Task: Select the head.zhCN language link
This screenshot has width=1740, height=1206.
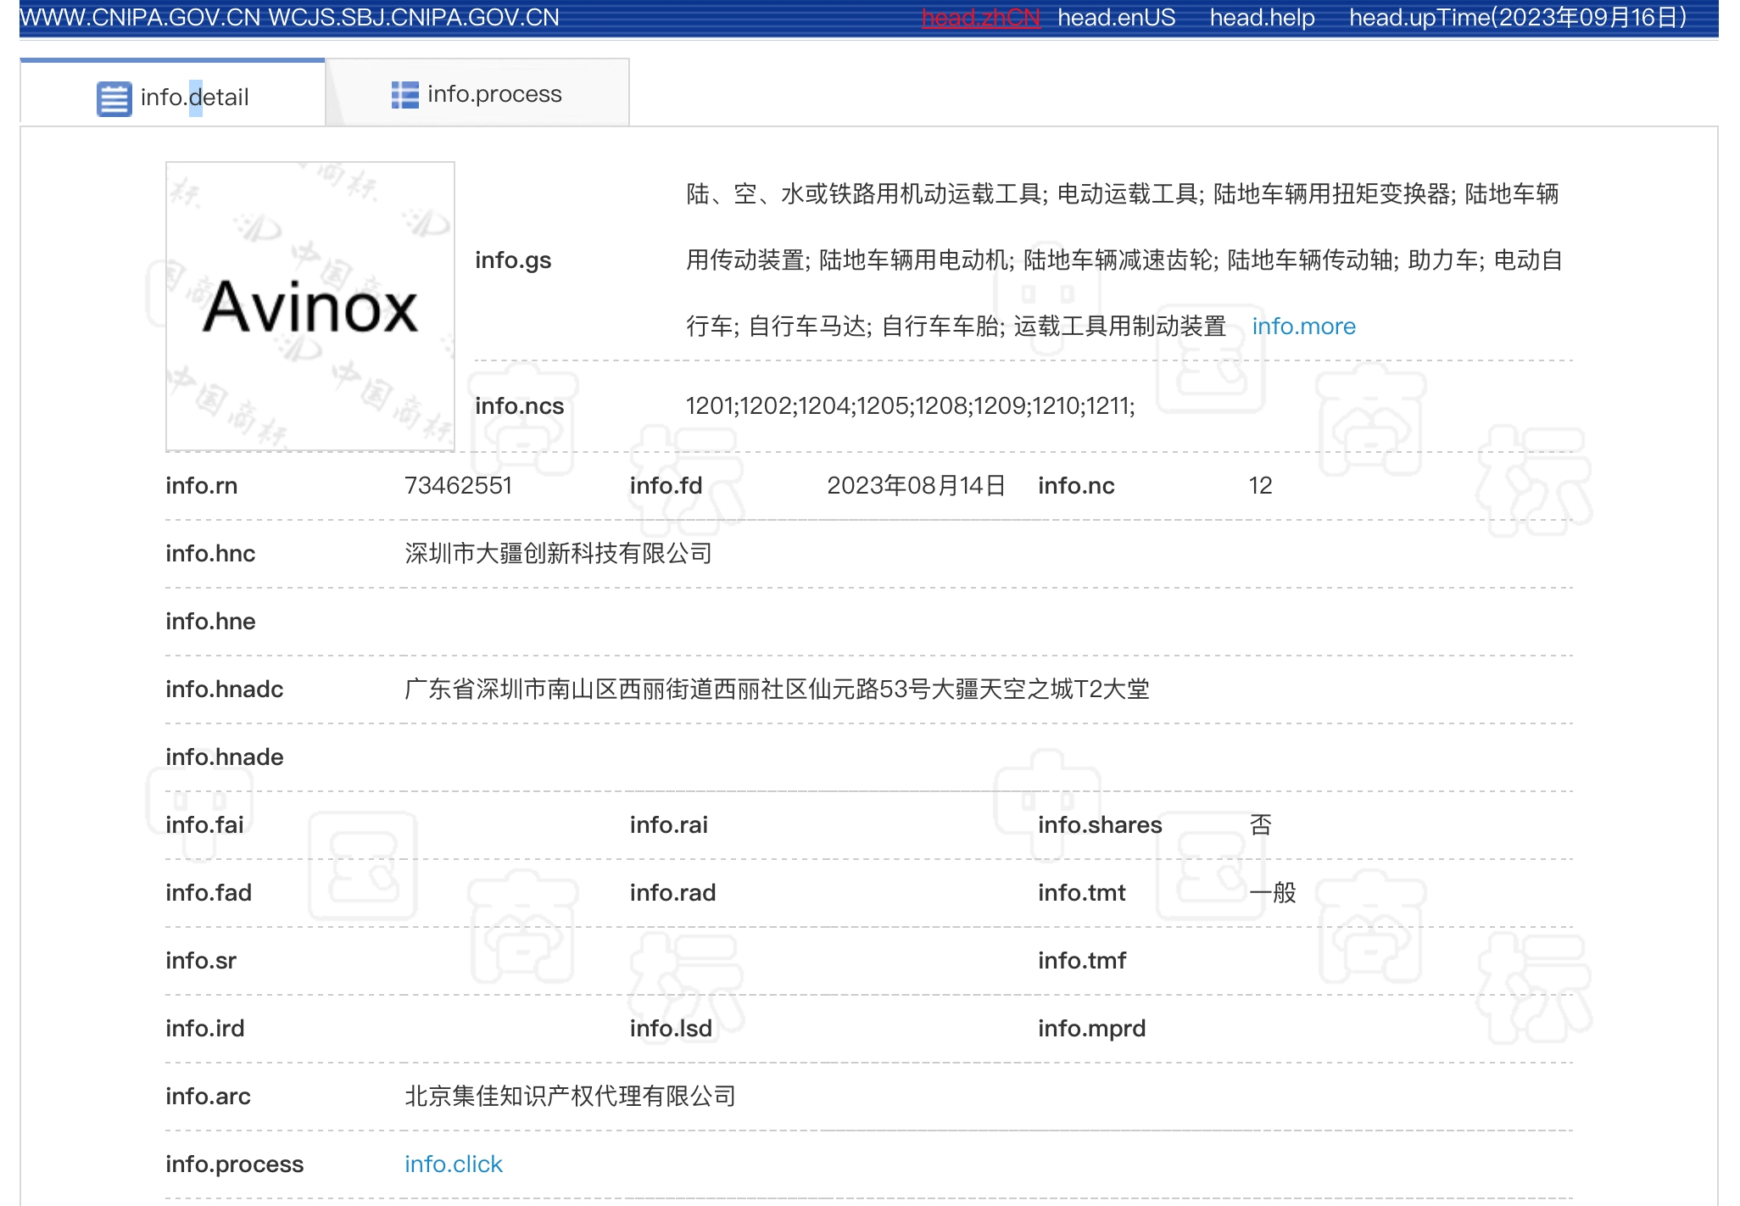Action: click(x=980, y=18)
